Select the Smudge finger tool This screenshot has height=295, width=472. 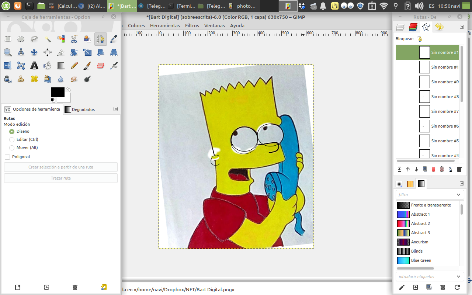pyautogui.click(x=74, y=79)
